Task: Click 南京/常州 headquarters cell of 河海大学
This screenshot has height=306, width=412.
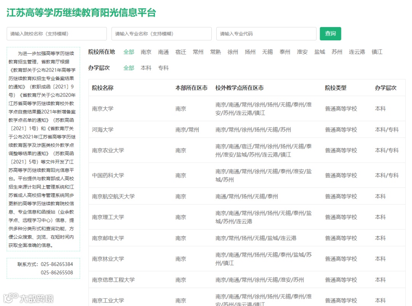Action: (187, 130)
